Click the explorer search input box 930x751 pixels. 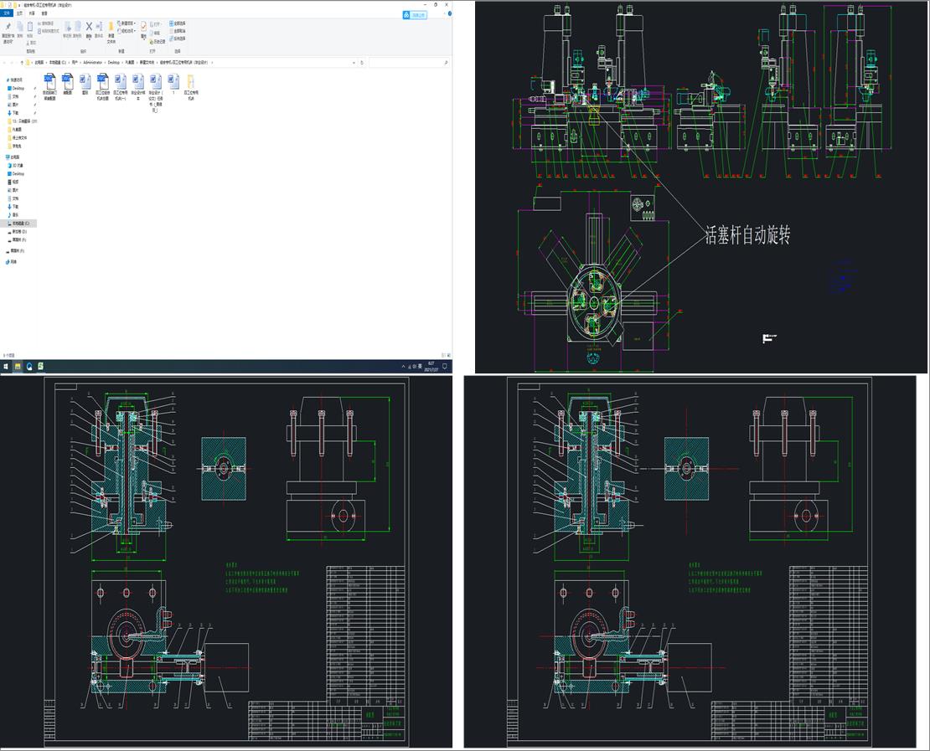pos(409,62)
